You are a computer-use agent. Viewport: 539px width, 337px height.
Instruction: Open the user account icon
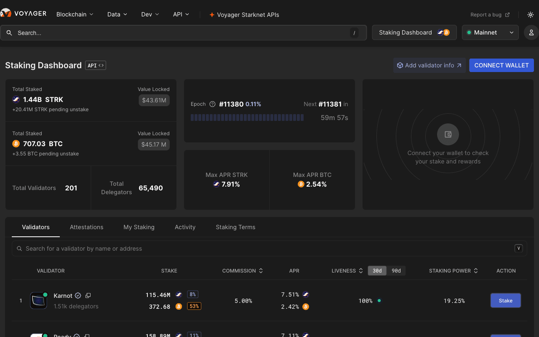pyautogui.click(x=531, y=32)
